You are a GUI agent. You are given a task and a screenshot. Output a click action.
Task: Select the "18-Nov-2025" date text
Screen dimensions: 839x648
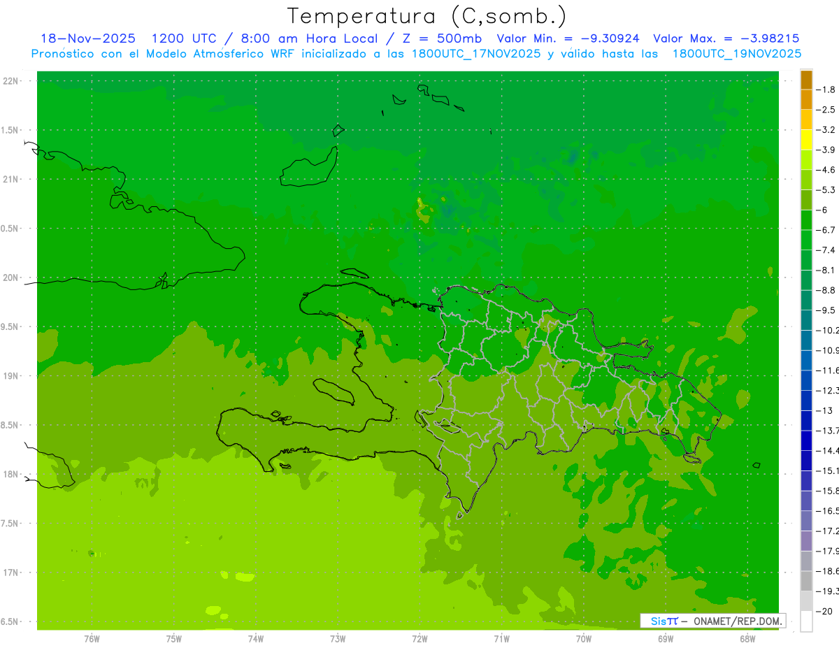click(88, 38)
